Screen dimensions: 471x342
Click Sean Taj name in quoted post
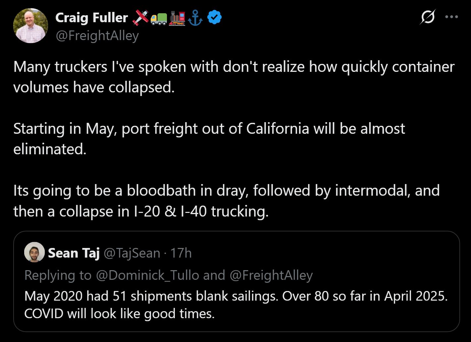pos(74,253)
